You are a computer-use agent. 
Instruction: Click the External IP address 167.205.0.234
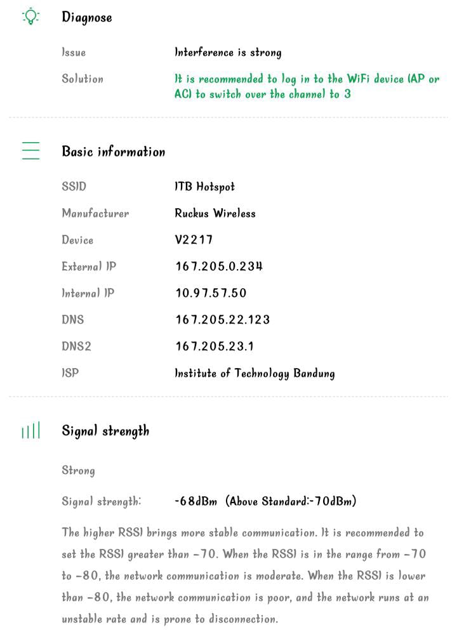[x=219, y=267]
